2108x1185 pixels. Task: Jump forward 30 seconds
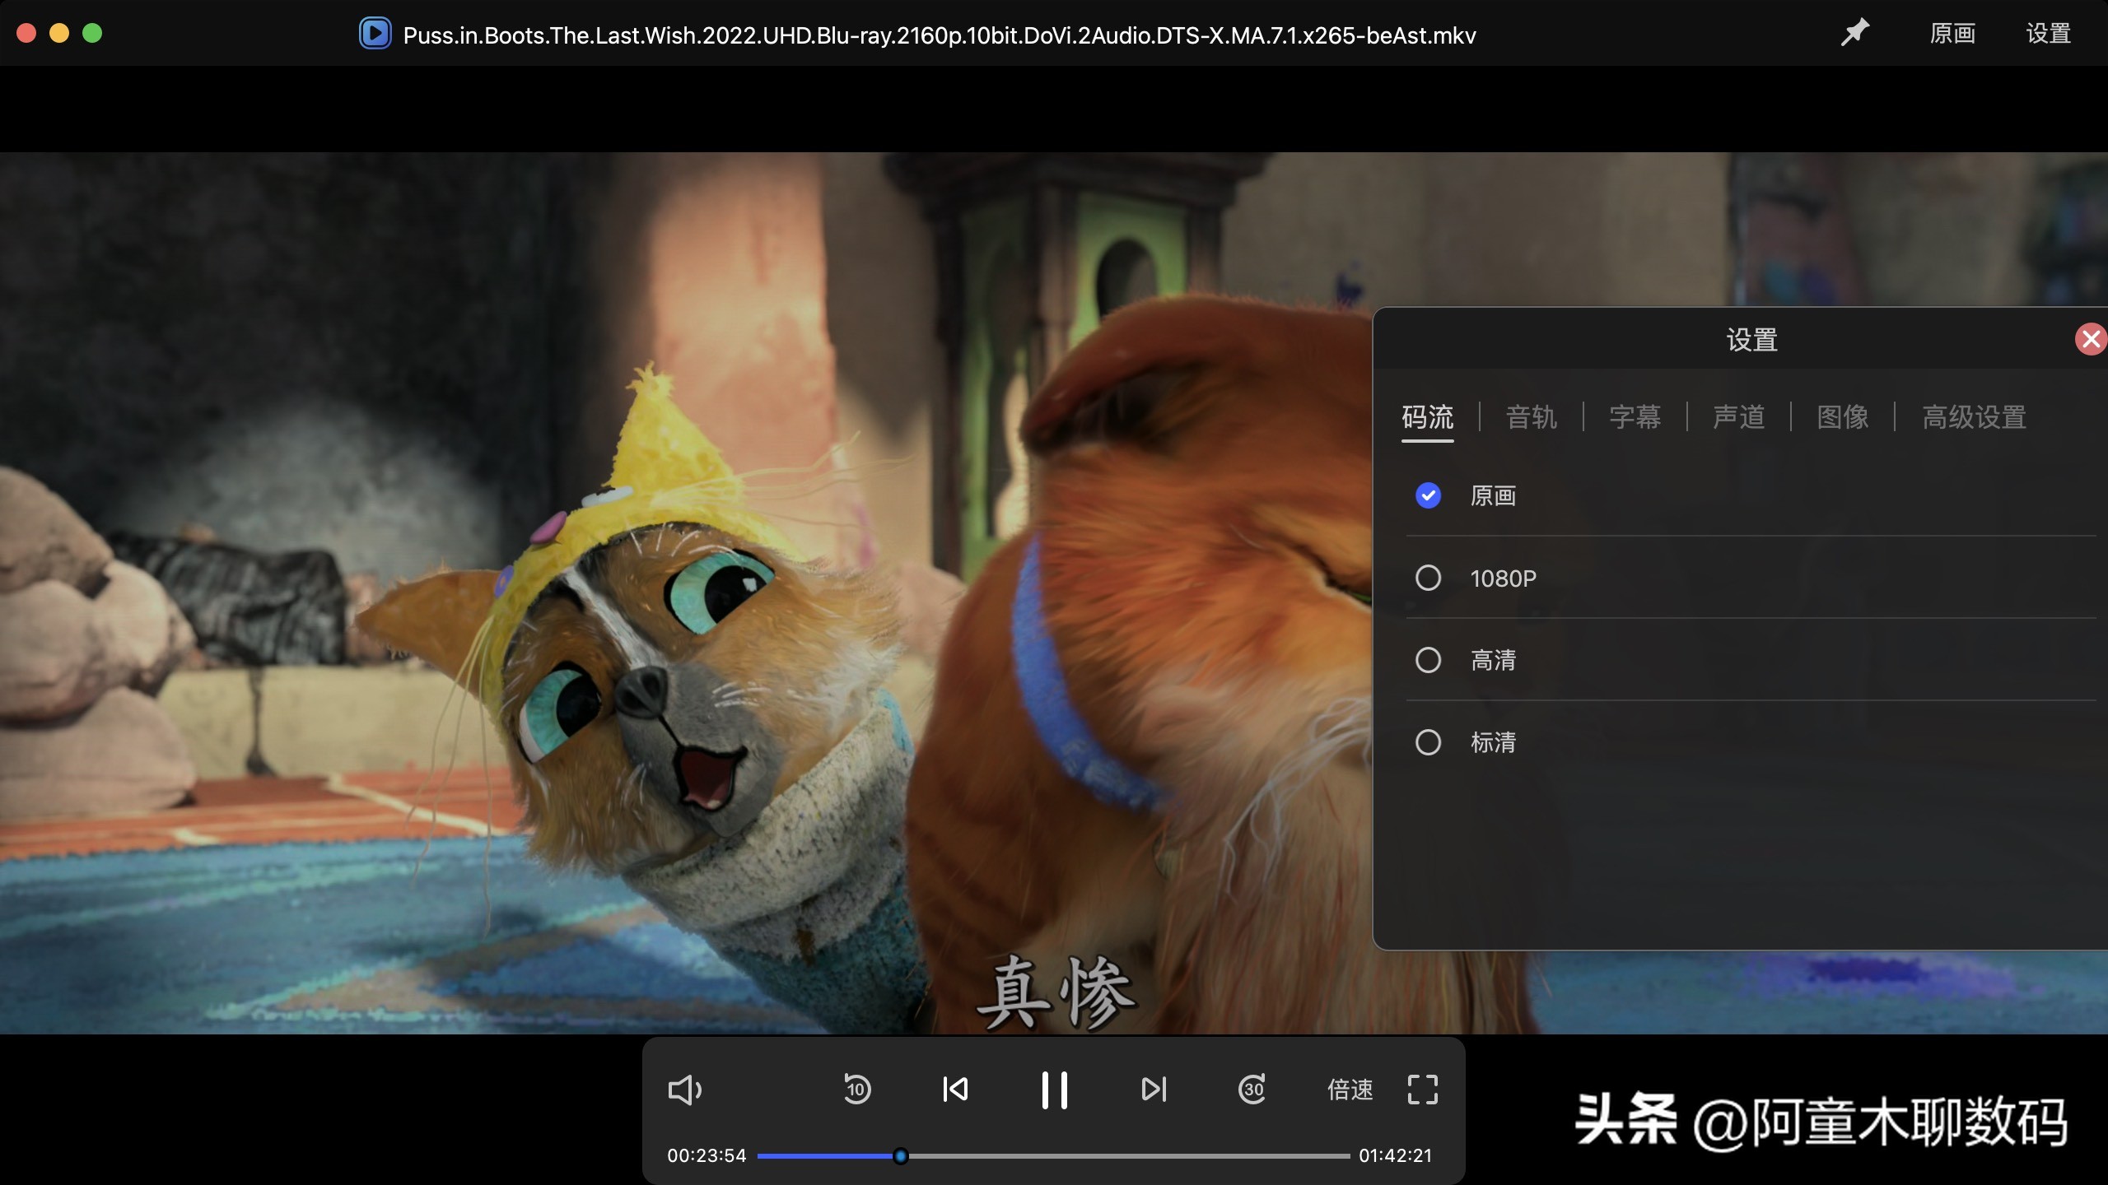click(x=1252, y=1090)
